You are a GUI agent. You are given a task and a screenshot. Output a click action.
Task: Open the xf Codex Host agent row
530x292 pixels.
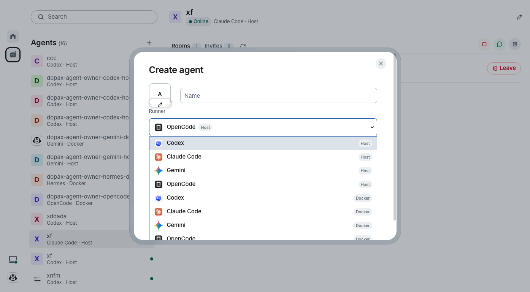click(92, 259)
